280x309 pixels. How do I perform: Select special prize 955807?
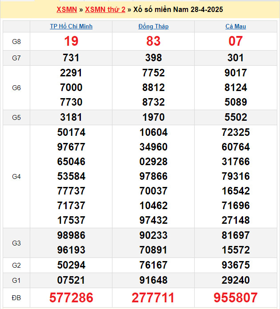[x=236, y=297]
